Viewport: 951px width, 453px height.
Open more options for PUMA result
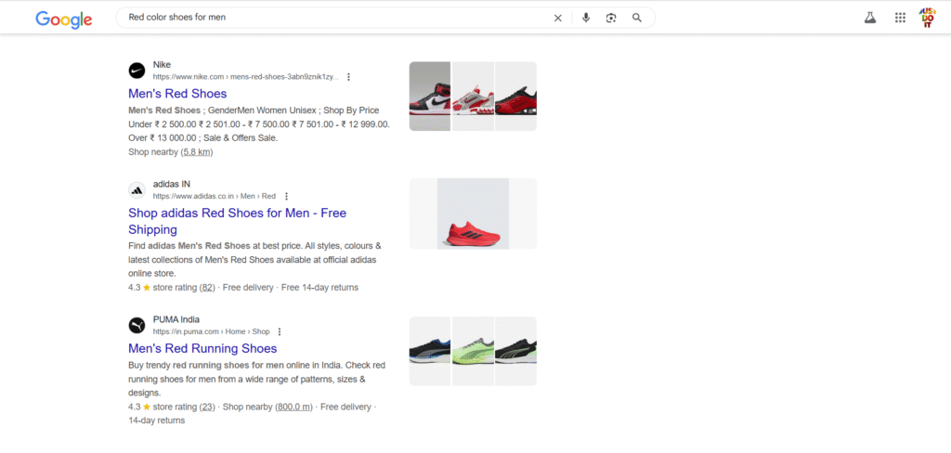(280, 331)
